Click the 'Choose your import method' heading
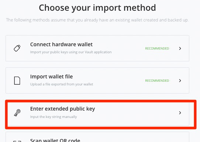The image size is (200, 142). point(97,8)
